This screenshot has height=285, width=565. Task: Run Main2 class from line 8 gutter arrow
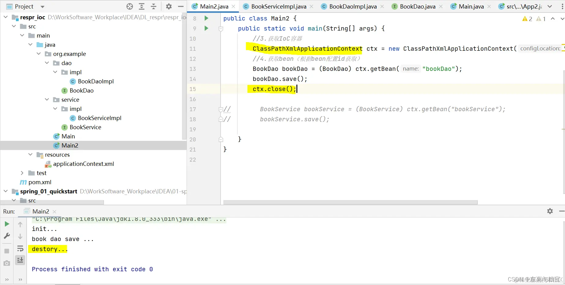coord(206,18)
